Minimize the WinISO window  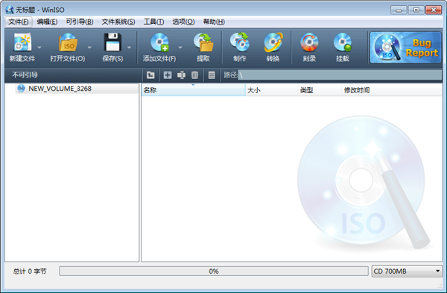399,10
